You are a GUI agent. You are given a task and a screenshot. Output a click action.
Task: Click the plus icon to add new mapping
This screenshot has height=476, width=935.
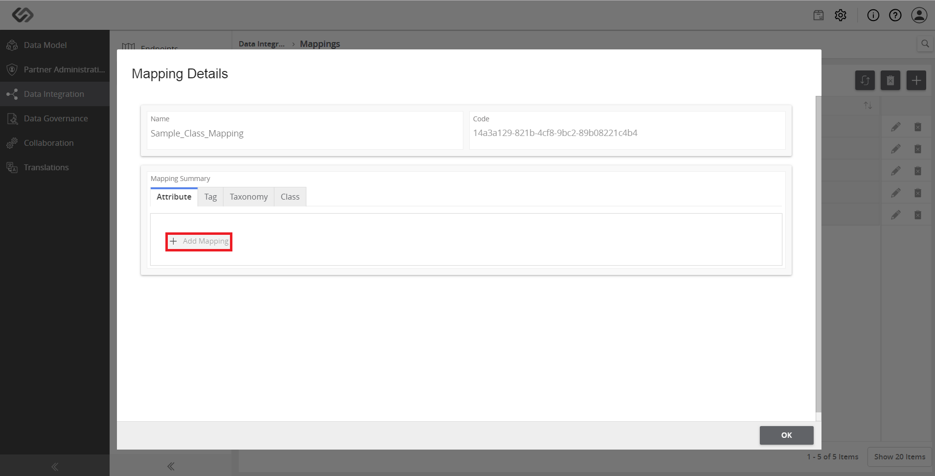pyautogui.click(x=916, y=80)
